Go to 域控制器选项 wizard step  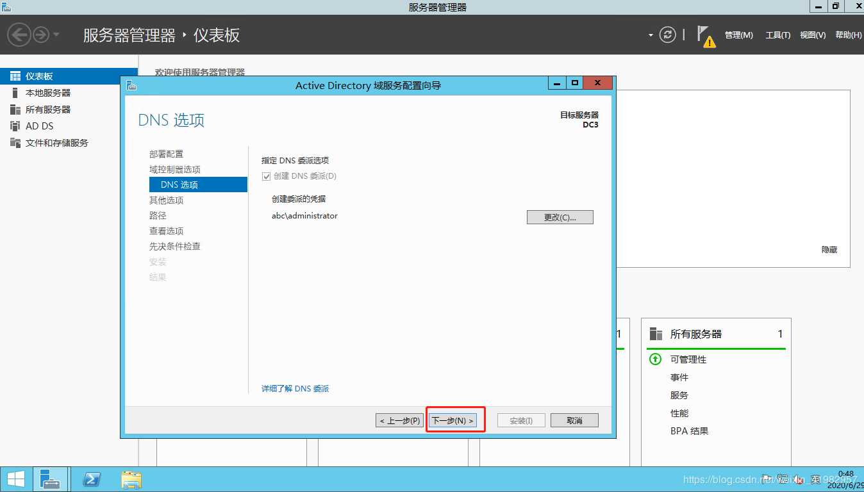coord(175,169)
